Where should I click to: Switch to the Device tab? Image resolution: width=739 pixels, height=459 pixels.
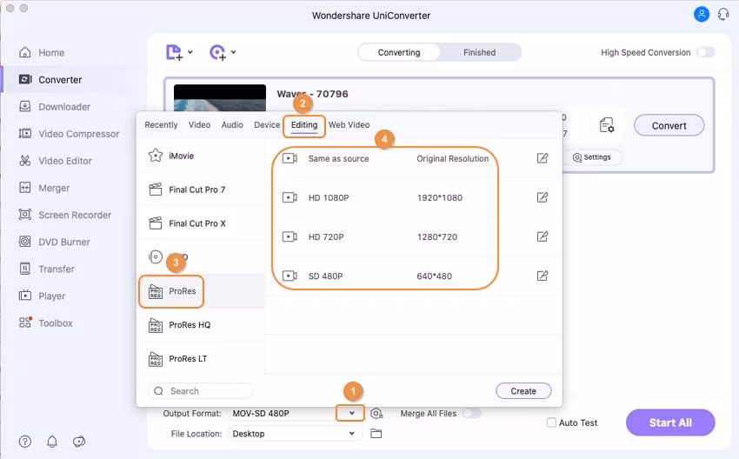(x=267, y=125)
